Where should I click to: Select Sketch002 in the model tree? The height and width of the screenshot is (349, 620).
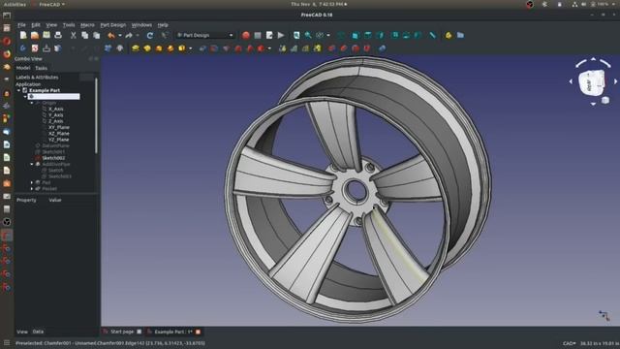pos(53,158)
